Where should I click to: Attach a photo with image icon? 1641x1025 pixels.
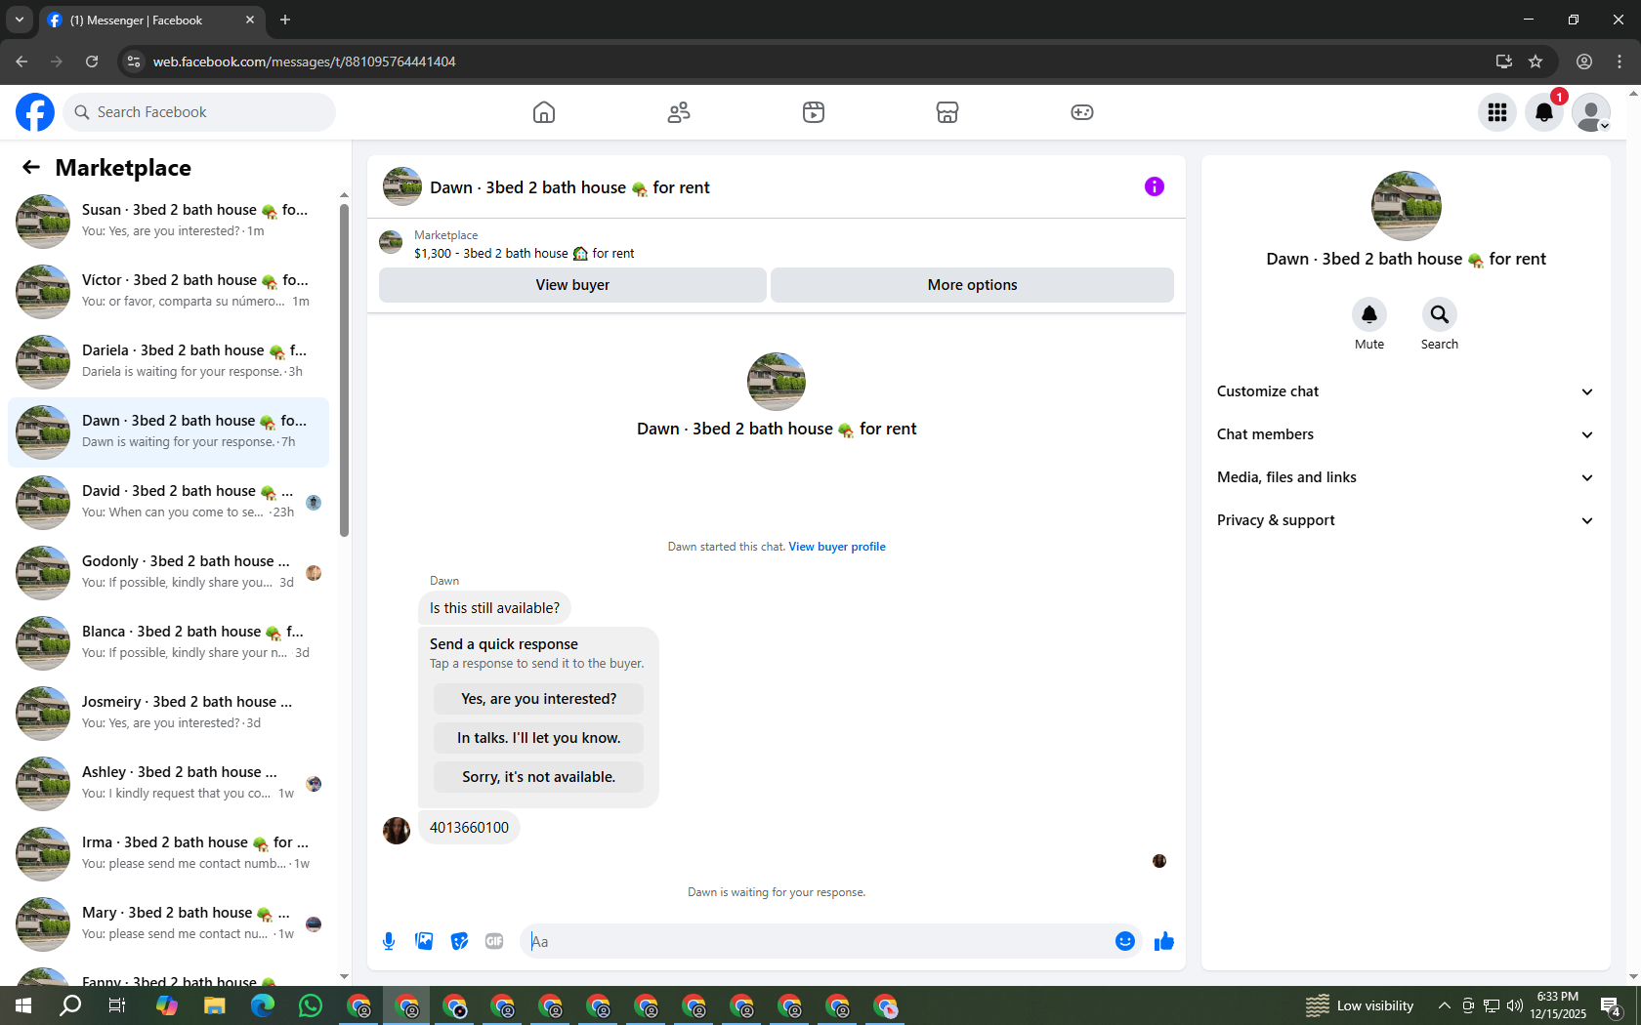click(424, 941)
